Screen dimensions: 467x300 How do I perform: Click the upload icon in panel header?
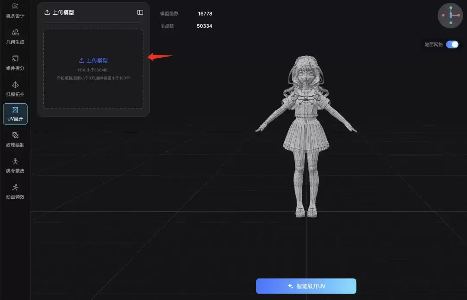[47, 13]
